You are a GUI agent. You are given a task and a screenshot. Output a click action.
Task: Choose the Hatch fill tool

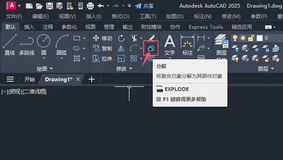coord(77,58)
